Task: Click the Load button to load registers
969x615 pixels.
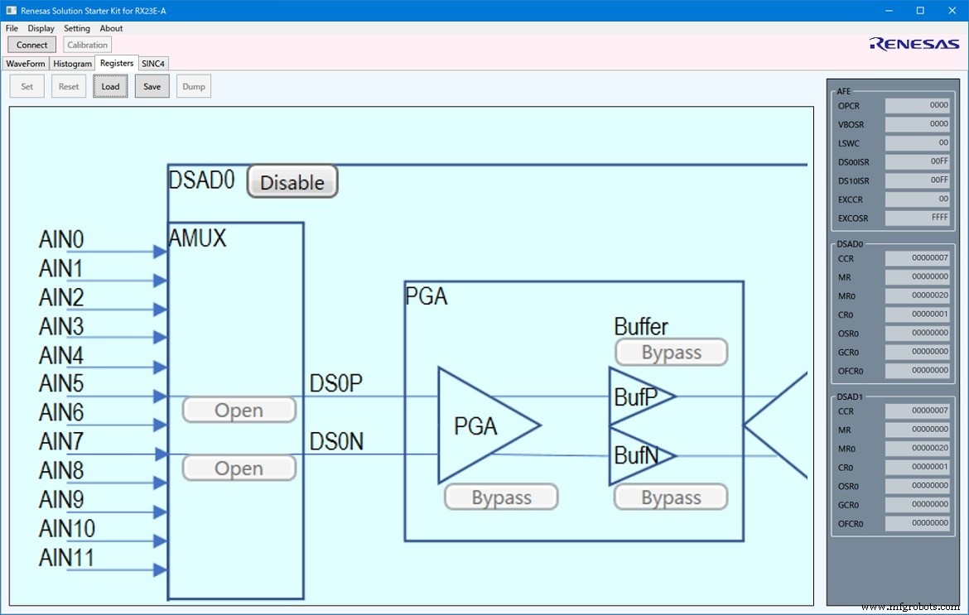Action: 110,85
